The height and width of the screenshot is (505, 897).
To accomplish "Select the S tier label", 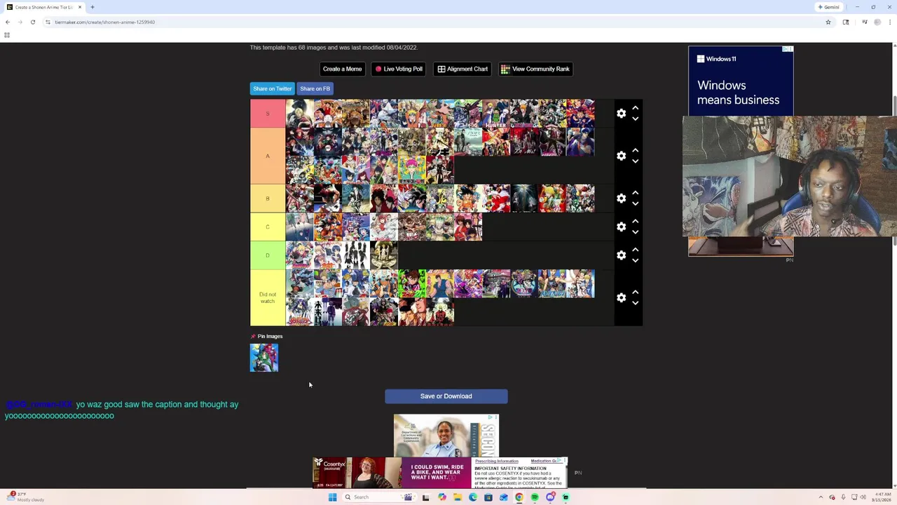I will pyautogui.click(x=268, y=114).
